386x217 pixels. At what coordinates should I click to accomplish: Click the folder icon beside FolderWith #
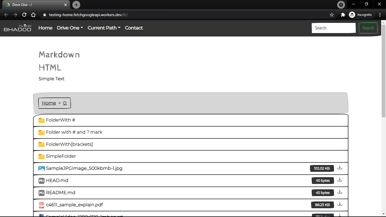pyautogui.click(x=42, y=120)
